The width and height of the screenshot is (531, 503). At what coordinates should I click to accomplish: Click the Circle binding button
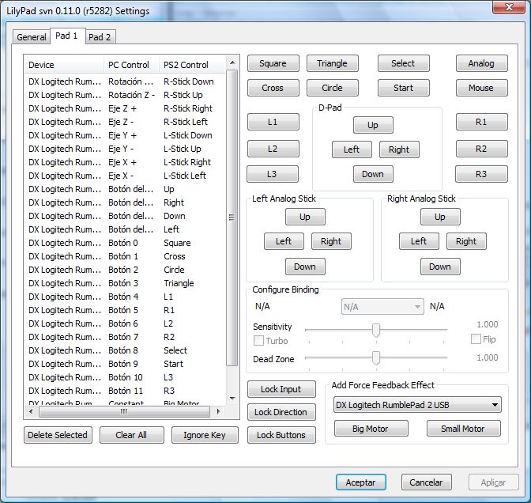332,88
